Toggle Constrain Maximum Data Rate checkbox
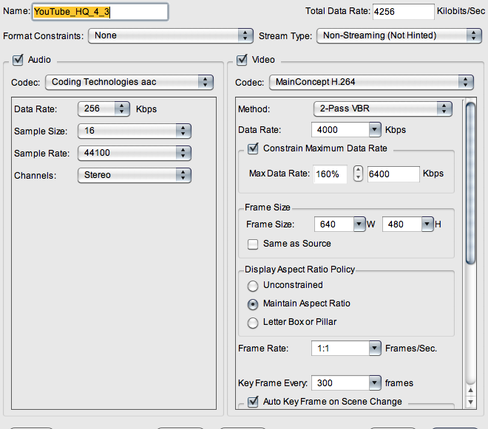This screenshot has height=429, width=488. [x=253, y=148]
